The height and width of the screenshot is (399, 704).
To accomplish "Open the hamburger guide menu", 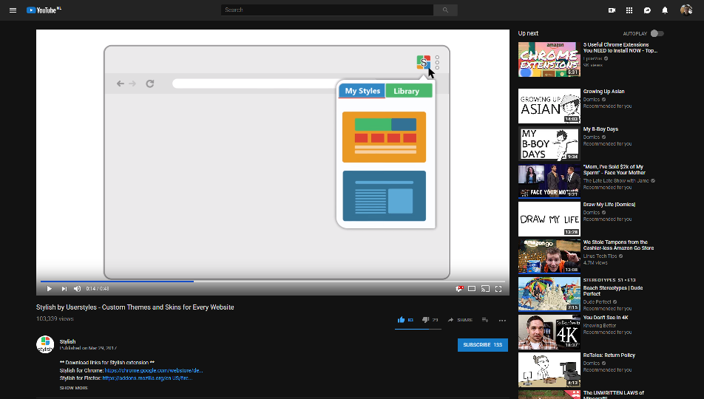I will [13, 10].
